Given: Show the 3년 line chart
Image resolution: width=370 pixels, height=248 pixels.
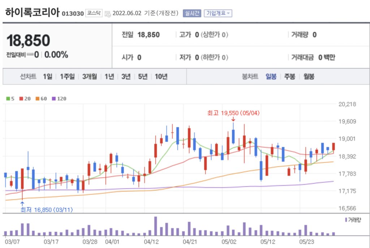Looking at the screenshot, I should click(126, 76).
